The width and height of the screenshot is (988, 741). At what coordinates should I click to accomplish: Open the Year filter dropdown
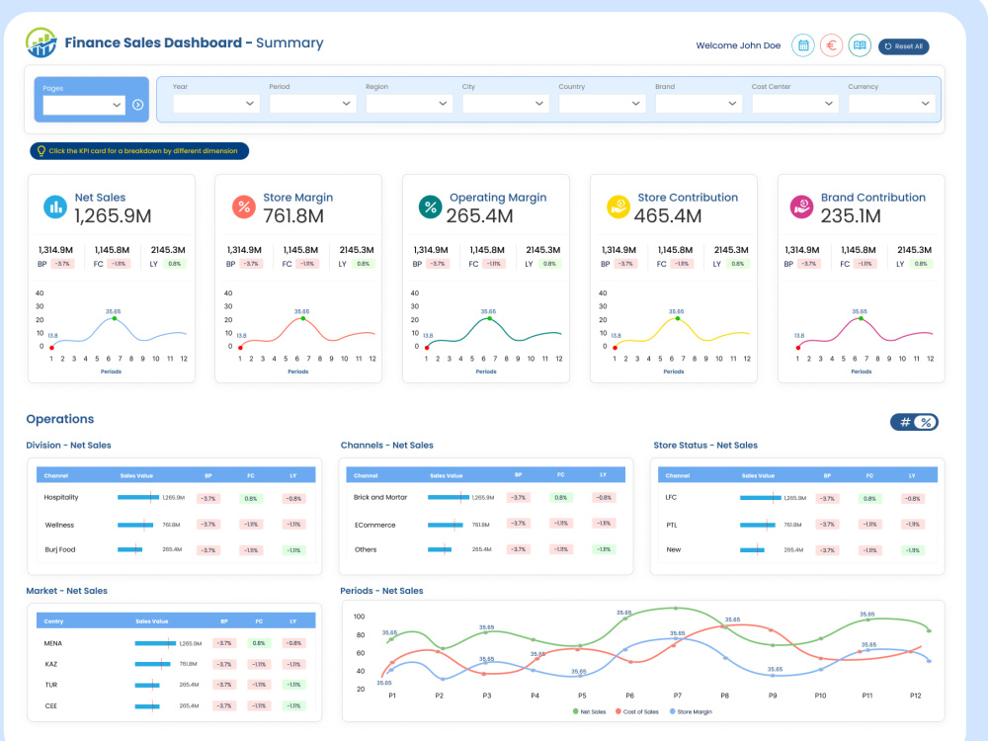coord(215,104)
